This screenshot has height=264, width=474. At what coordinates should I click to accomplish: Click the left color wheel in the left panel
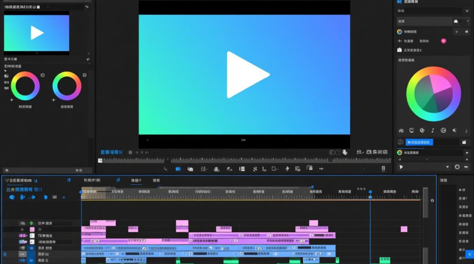(x=25, y=86)
